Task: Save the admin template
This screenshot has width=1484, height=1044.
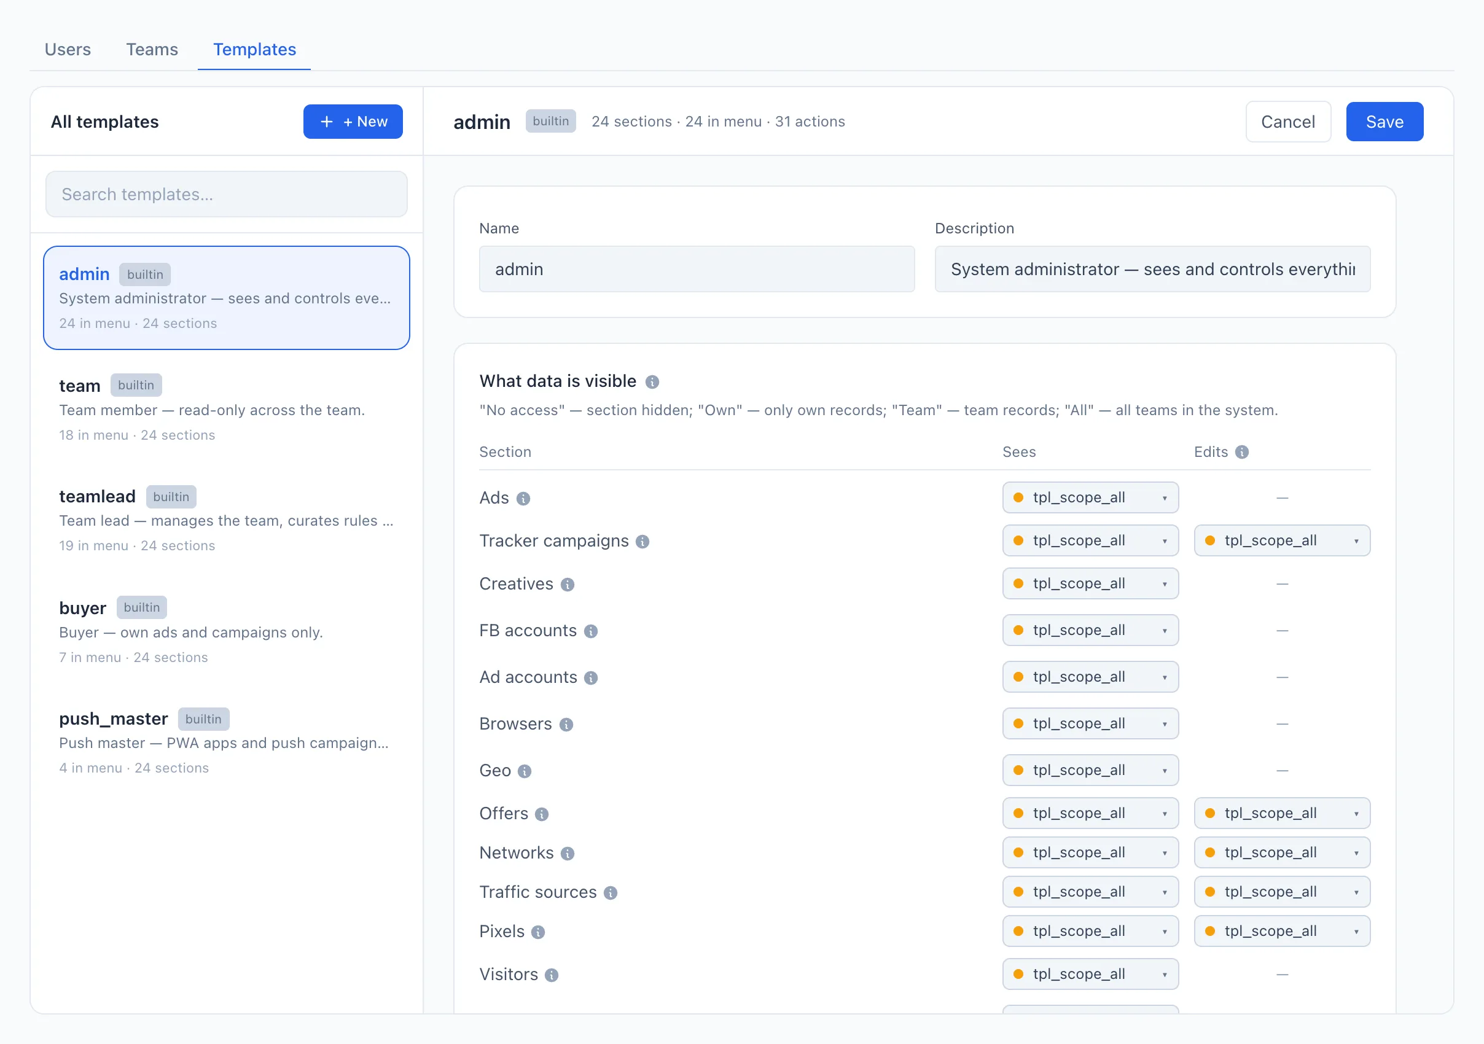Action: point(1384,122)
